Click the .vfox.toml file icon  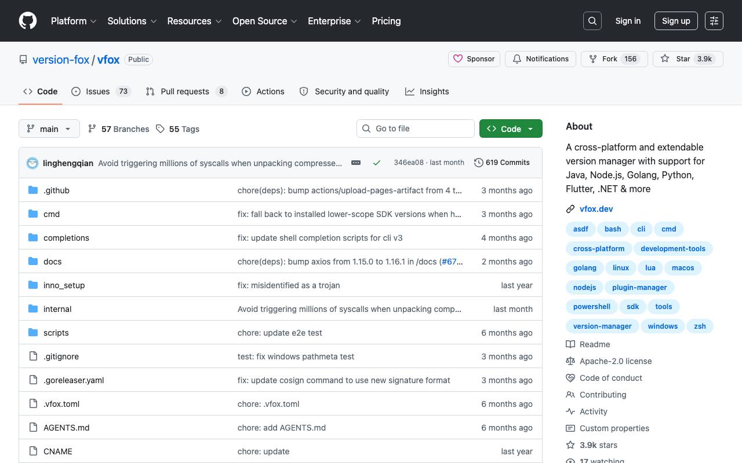point(33,404)
